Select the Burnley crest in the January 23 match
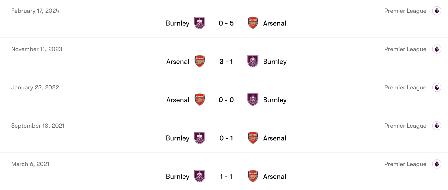Image resolution: width=448 pixels, height=190 pixels. pyautogui.click(x=253, y=100)
